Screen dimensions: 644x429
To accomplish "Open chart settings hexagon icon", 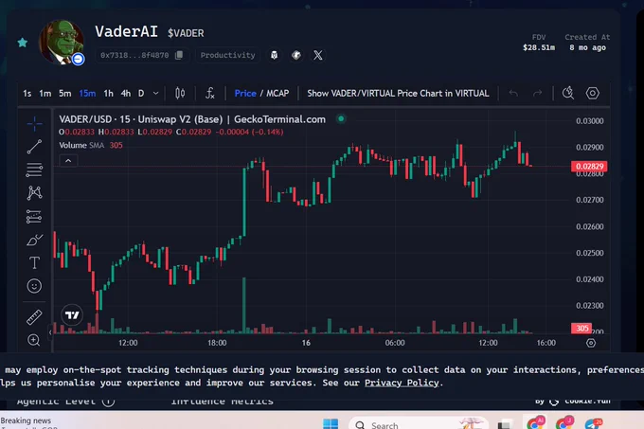I will pos(592,93).
